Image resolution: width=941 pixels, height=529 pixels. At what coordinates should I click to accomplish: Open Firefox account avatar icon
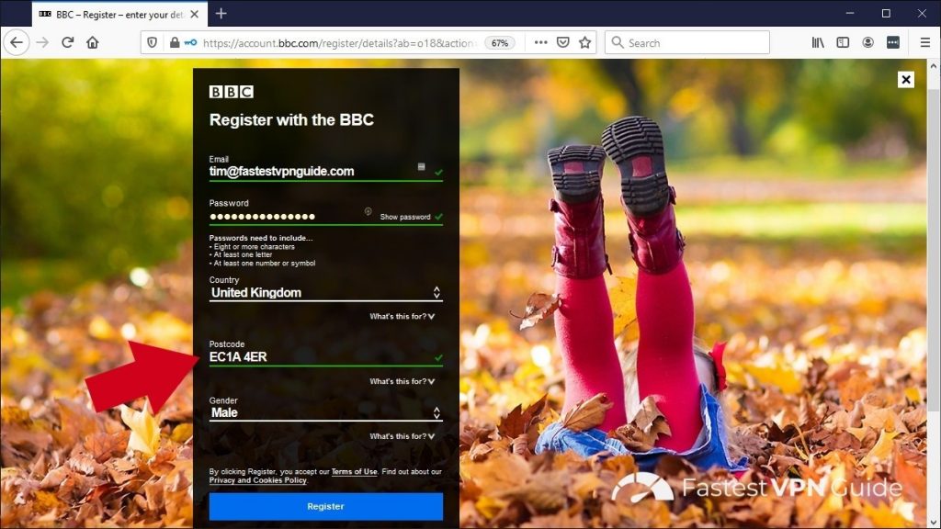coord(867,42)
